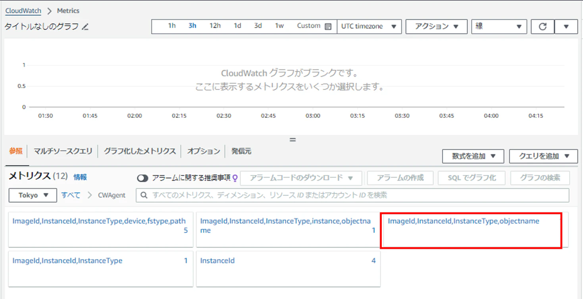
Task: Select the 12h time range
Action: click(215, 26)
